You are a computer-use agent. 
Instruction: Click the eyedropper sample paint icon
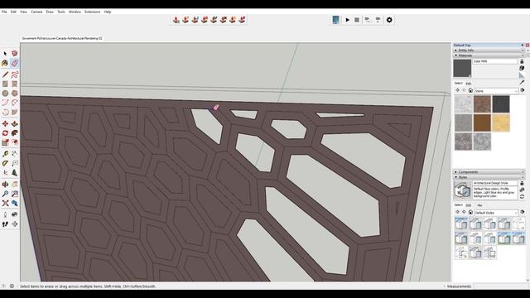pos(522,82)
